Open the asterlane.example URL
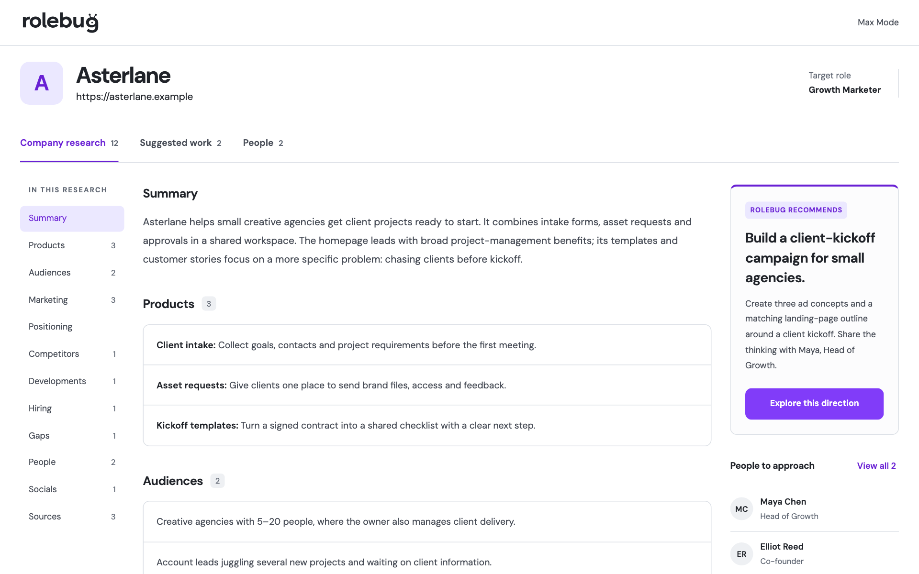 click(x=134, y=97)
